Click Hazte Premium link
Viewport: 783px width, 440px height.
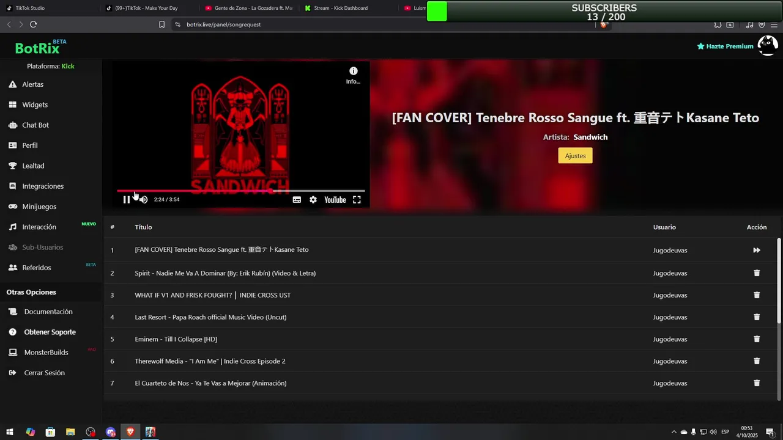(x=725, y=46)
